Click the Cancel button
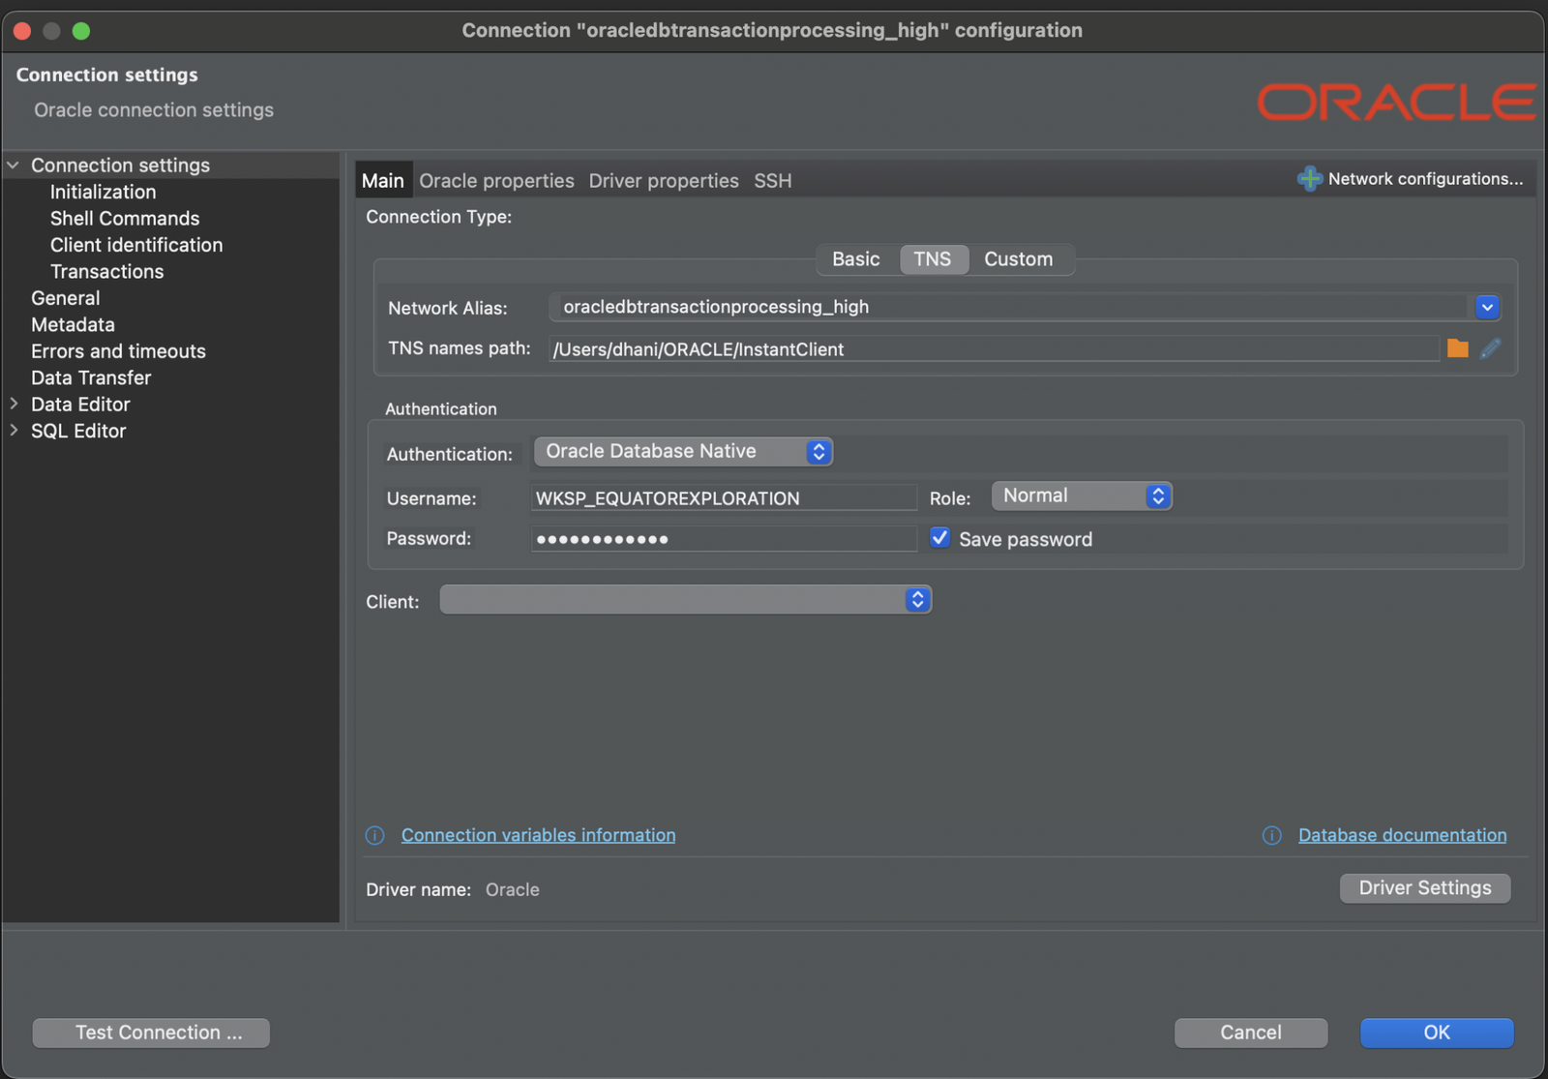The image size is (1548, 1079). 1251,1033
